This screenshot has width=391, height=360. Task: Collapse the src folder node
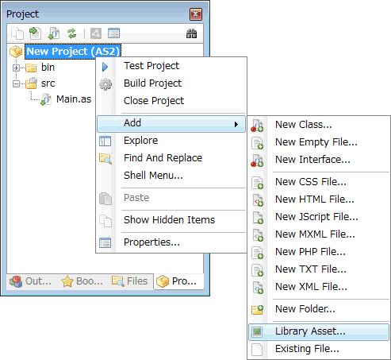pos(16,84)
